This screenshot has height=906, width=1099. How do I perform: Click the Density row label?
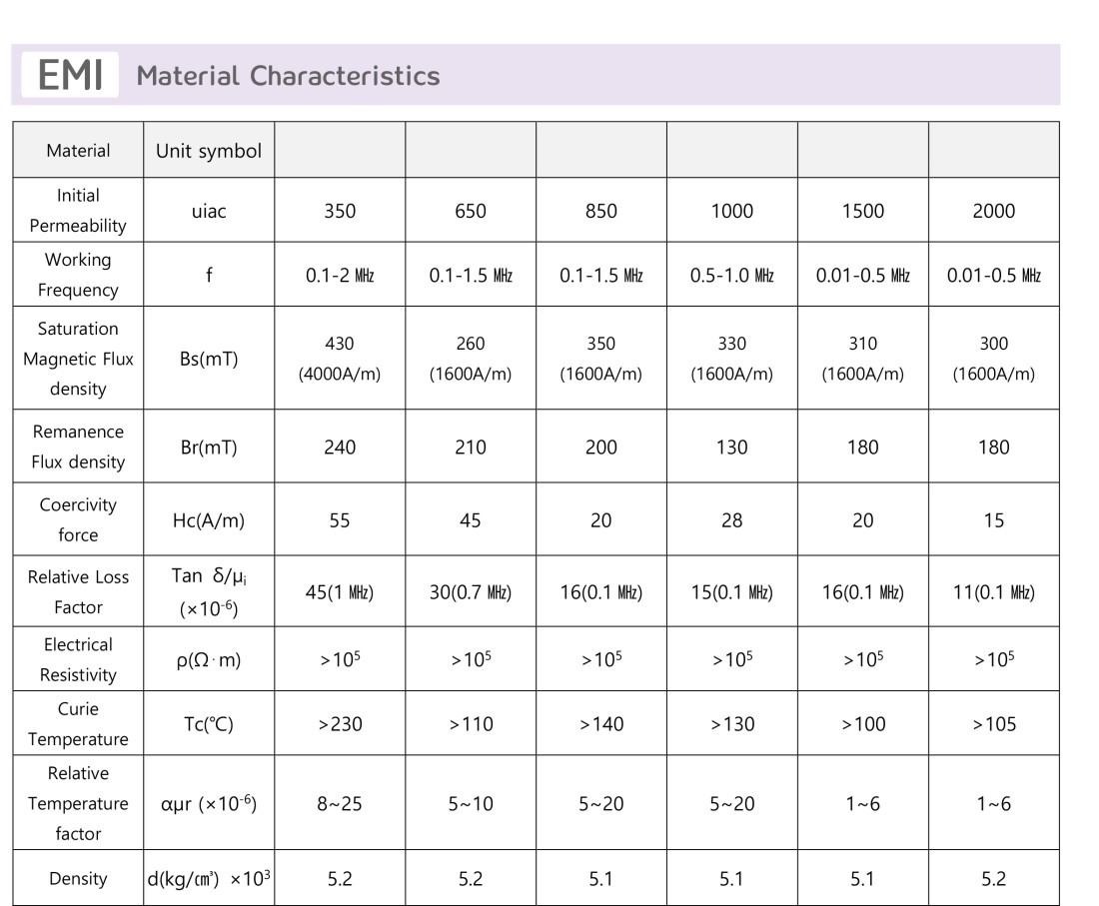pyautogui.click(x=78, y=878)
